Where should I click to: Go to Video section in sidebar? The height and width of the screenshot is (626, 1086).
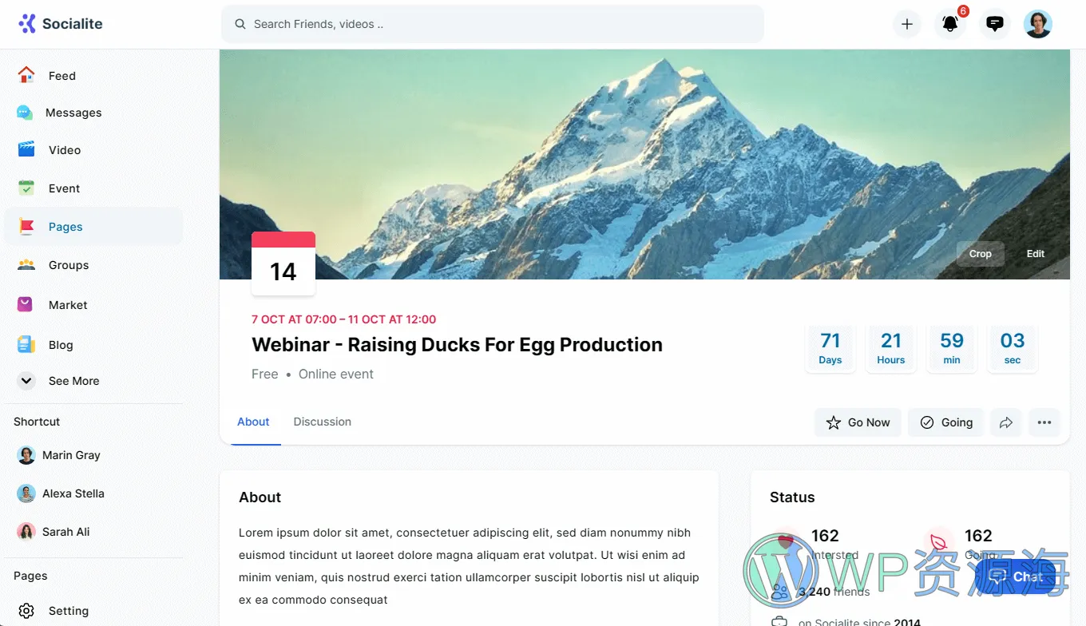64,150
